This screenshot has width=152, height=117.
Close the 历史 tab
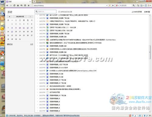tap(30, 2)
